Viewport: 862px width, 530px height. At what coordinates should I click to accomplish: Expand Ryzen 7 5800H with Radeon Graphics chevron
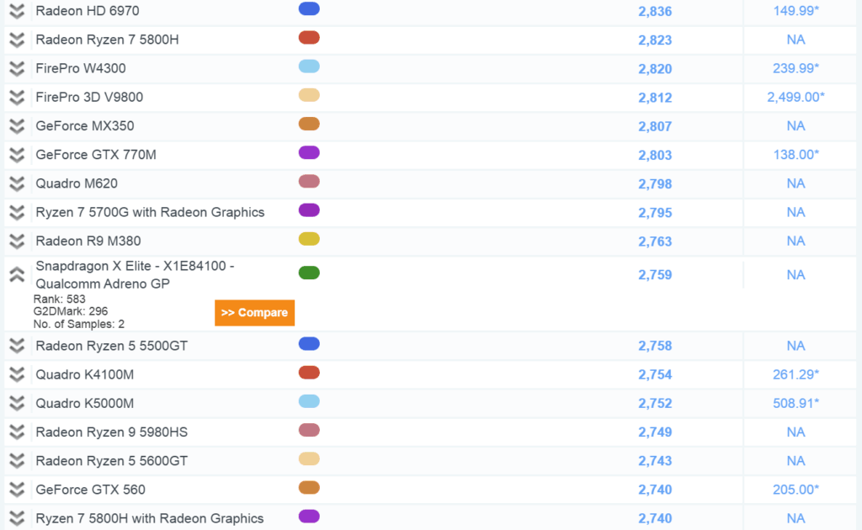[17, 518]
